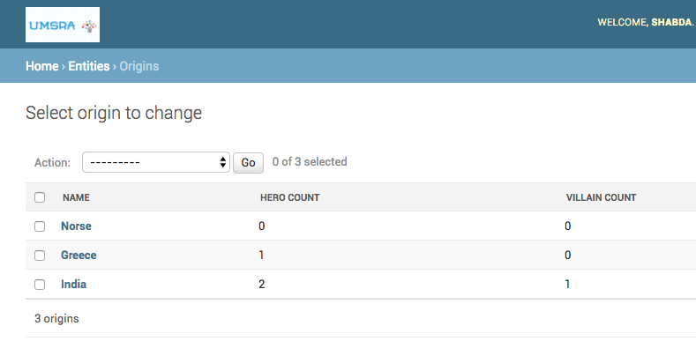
Task: Click the dropdown arrows on Action select
Action: (223, 162)
